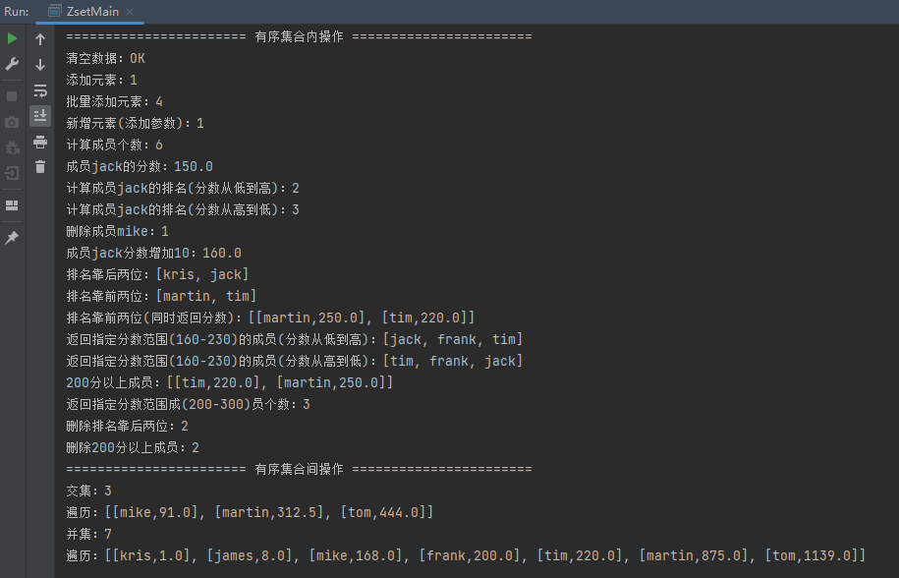Image resolution: width=899 pixels, height=578 pixels.
Task: Rerun ZsetMain with the green play icon
Action: pos(12,38)
